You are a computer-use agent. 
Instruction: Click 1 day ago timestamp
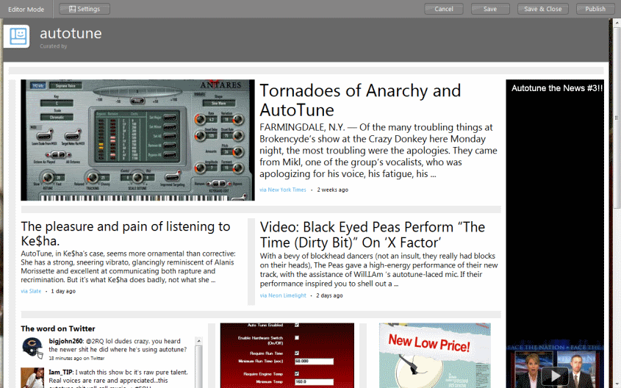[63, 291]
